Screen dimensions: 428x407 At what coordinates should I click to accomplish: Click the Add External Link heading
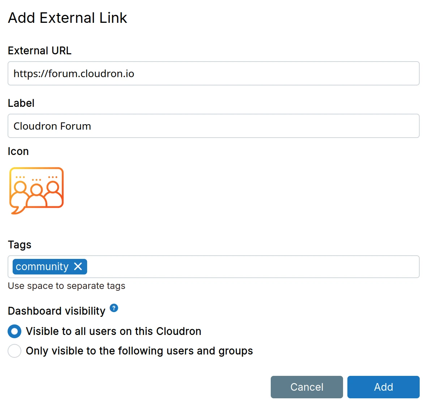click(68, 18)
